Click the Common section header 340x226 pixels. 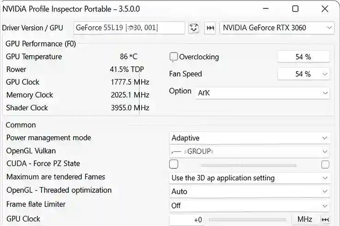click(x=21, y=125)
